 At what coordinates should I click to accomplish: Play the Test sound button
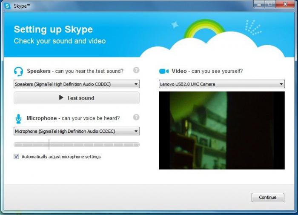point(77,98)
